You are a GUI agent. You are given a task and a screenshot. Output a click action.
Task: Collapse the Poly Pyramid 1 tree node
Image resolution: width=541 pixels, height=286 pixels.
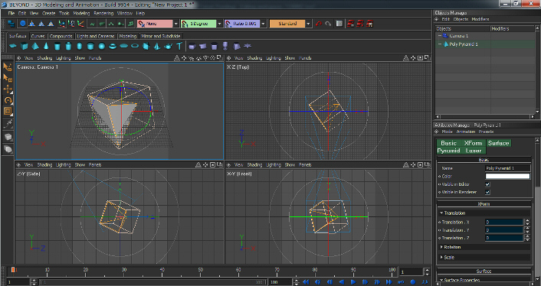[x=440, y=44]
